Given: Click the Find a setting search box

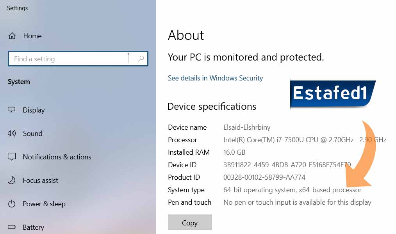Looking at the screenshot, I should pyautogui.click(x=70, y=59).
